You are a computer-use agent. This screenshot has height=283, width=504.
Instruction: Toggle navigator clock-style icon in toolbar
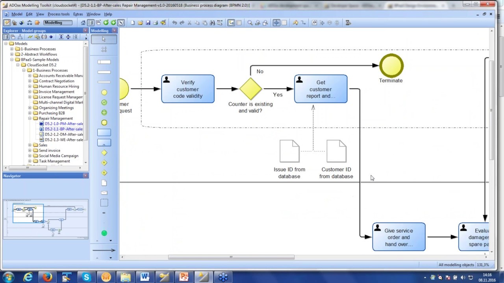coord(121,23)
